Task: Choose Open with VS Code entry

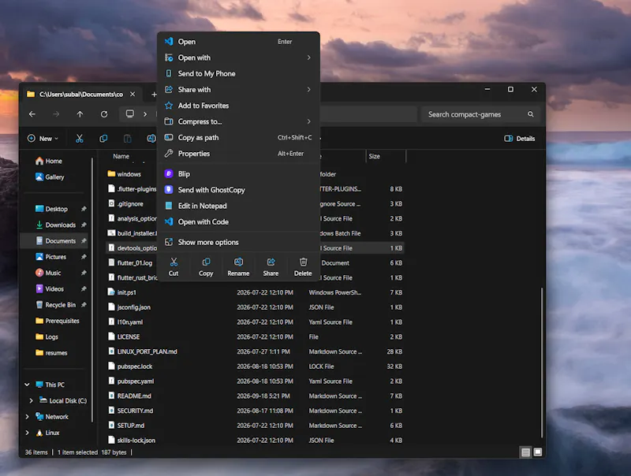Action: [x=238, y=42]
